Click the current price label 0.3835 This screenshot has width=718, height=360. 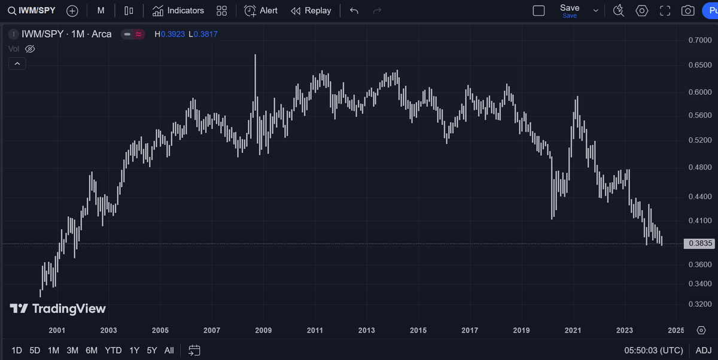click(701, 244)
